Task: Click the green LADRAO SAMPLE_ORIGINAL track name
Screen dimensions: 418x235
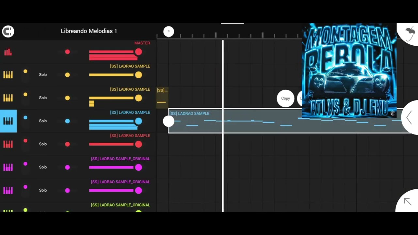Action: pos(121,205)
